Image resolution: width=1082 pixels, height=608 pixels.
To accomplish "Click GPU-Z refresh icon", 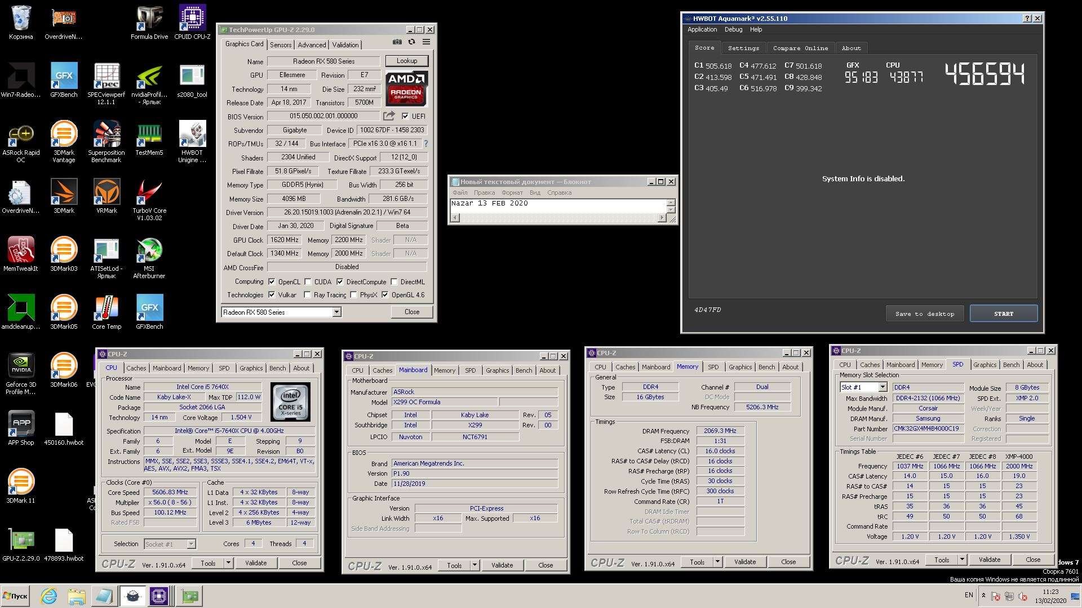I will [411, 42].
